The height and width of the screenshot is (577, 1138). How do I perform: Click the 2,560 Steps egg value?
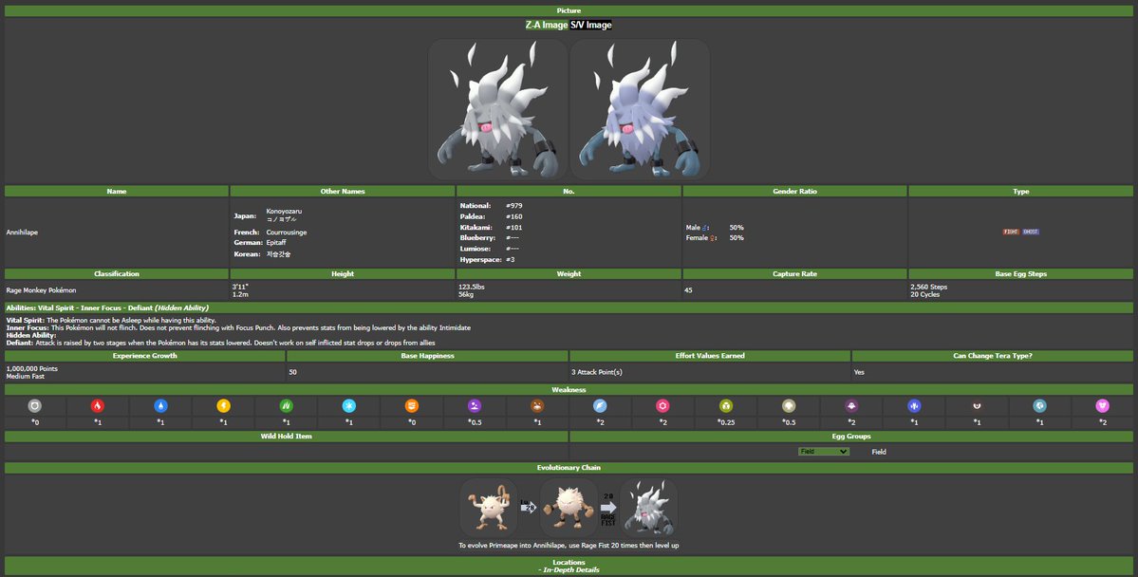coord(929,287)
